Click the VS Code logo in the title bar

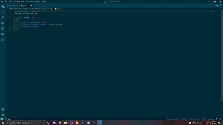click(2, 2)
